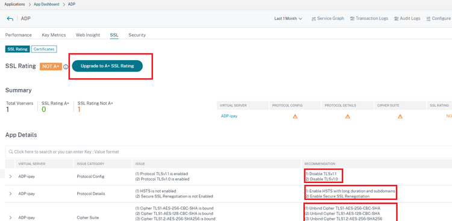Switch to the Web Insight tab

pyautogui.click(x=87, y=35)
